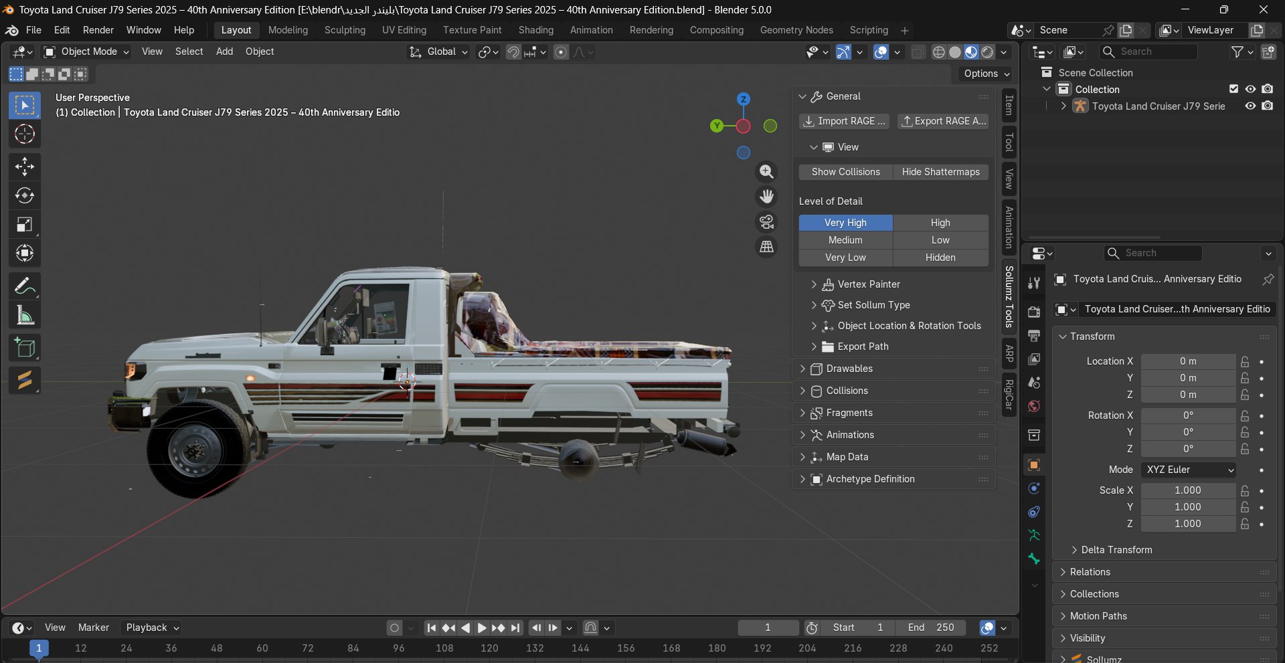The width and height of the screenshot is (1285, 663).
Task: Toggle Collection exclude checkbox in outliner
Action: coord(1233,89)
